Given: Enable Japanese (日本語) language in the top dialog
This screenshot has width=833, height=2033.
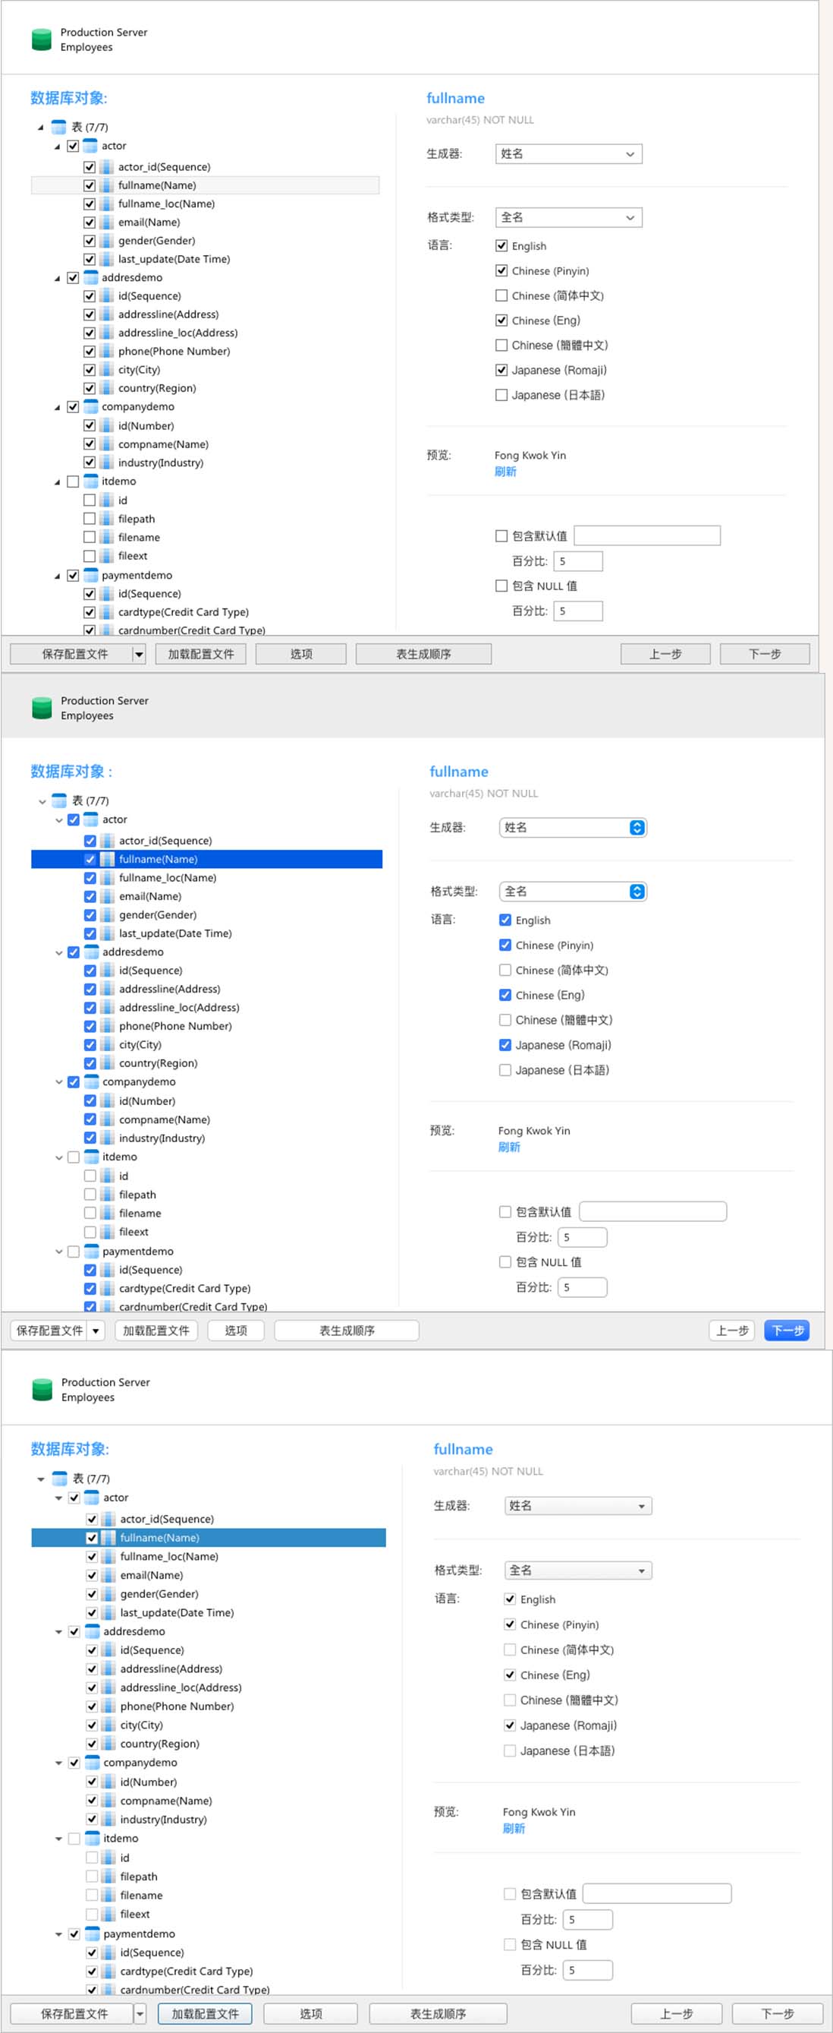Looking at the screenshot, I should [501, 396].
